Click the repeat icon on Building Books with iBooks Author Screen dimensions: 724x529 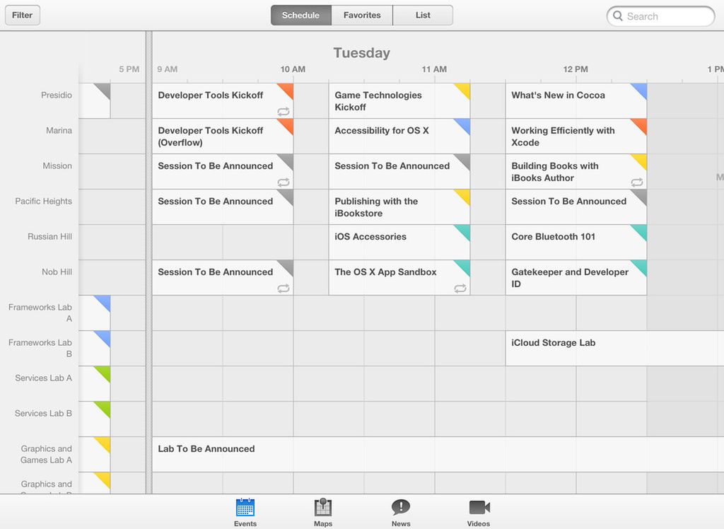(x=637, y=182)
